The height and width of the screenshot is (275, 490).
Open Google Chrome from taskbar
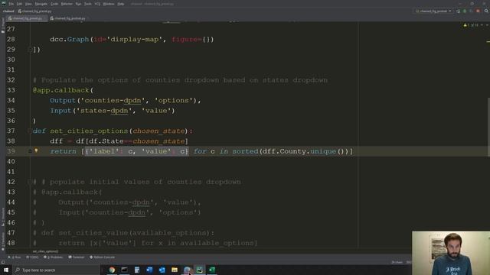pos(112,270)
